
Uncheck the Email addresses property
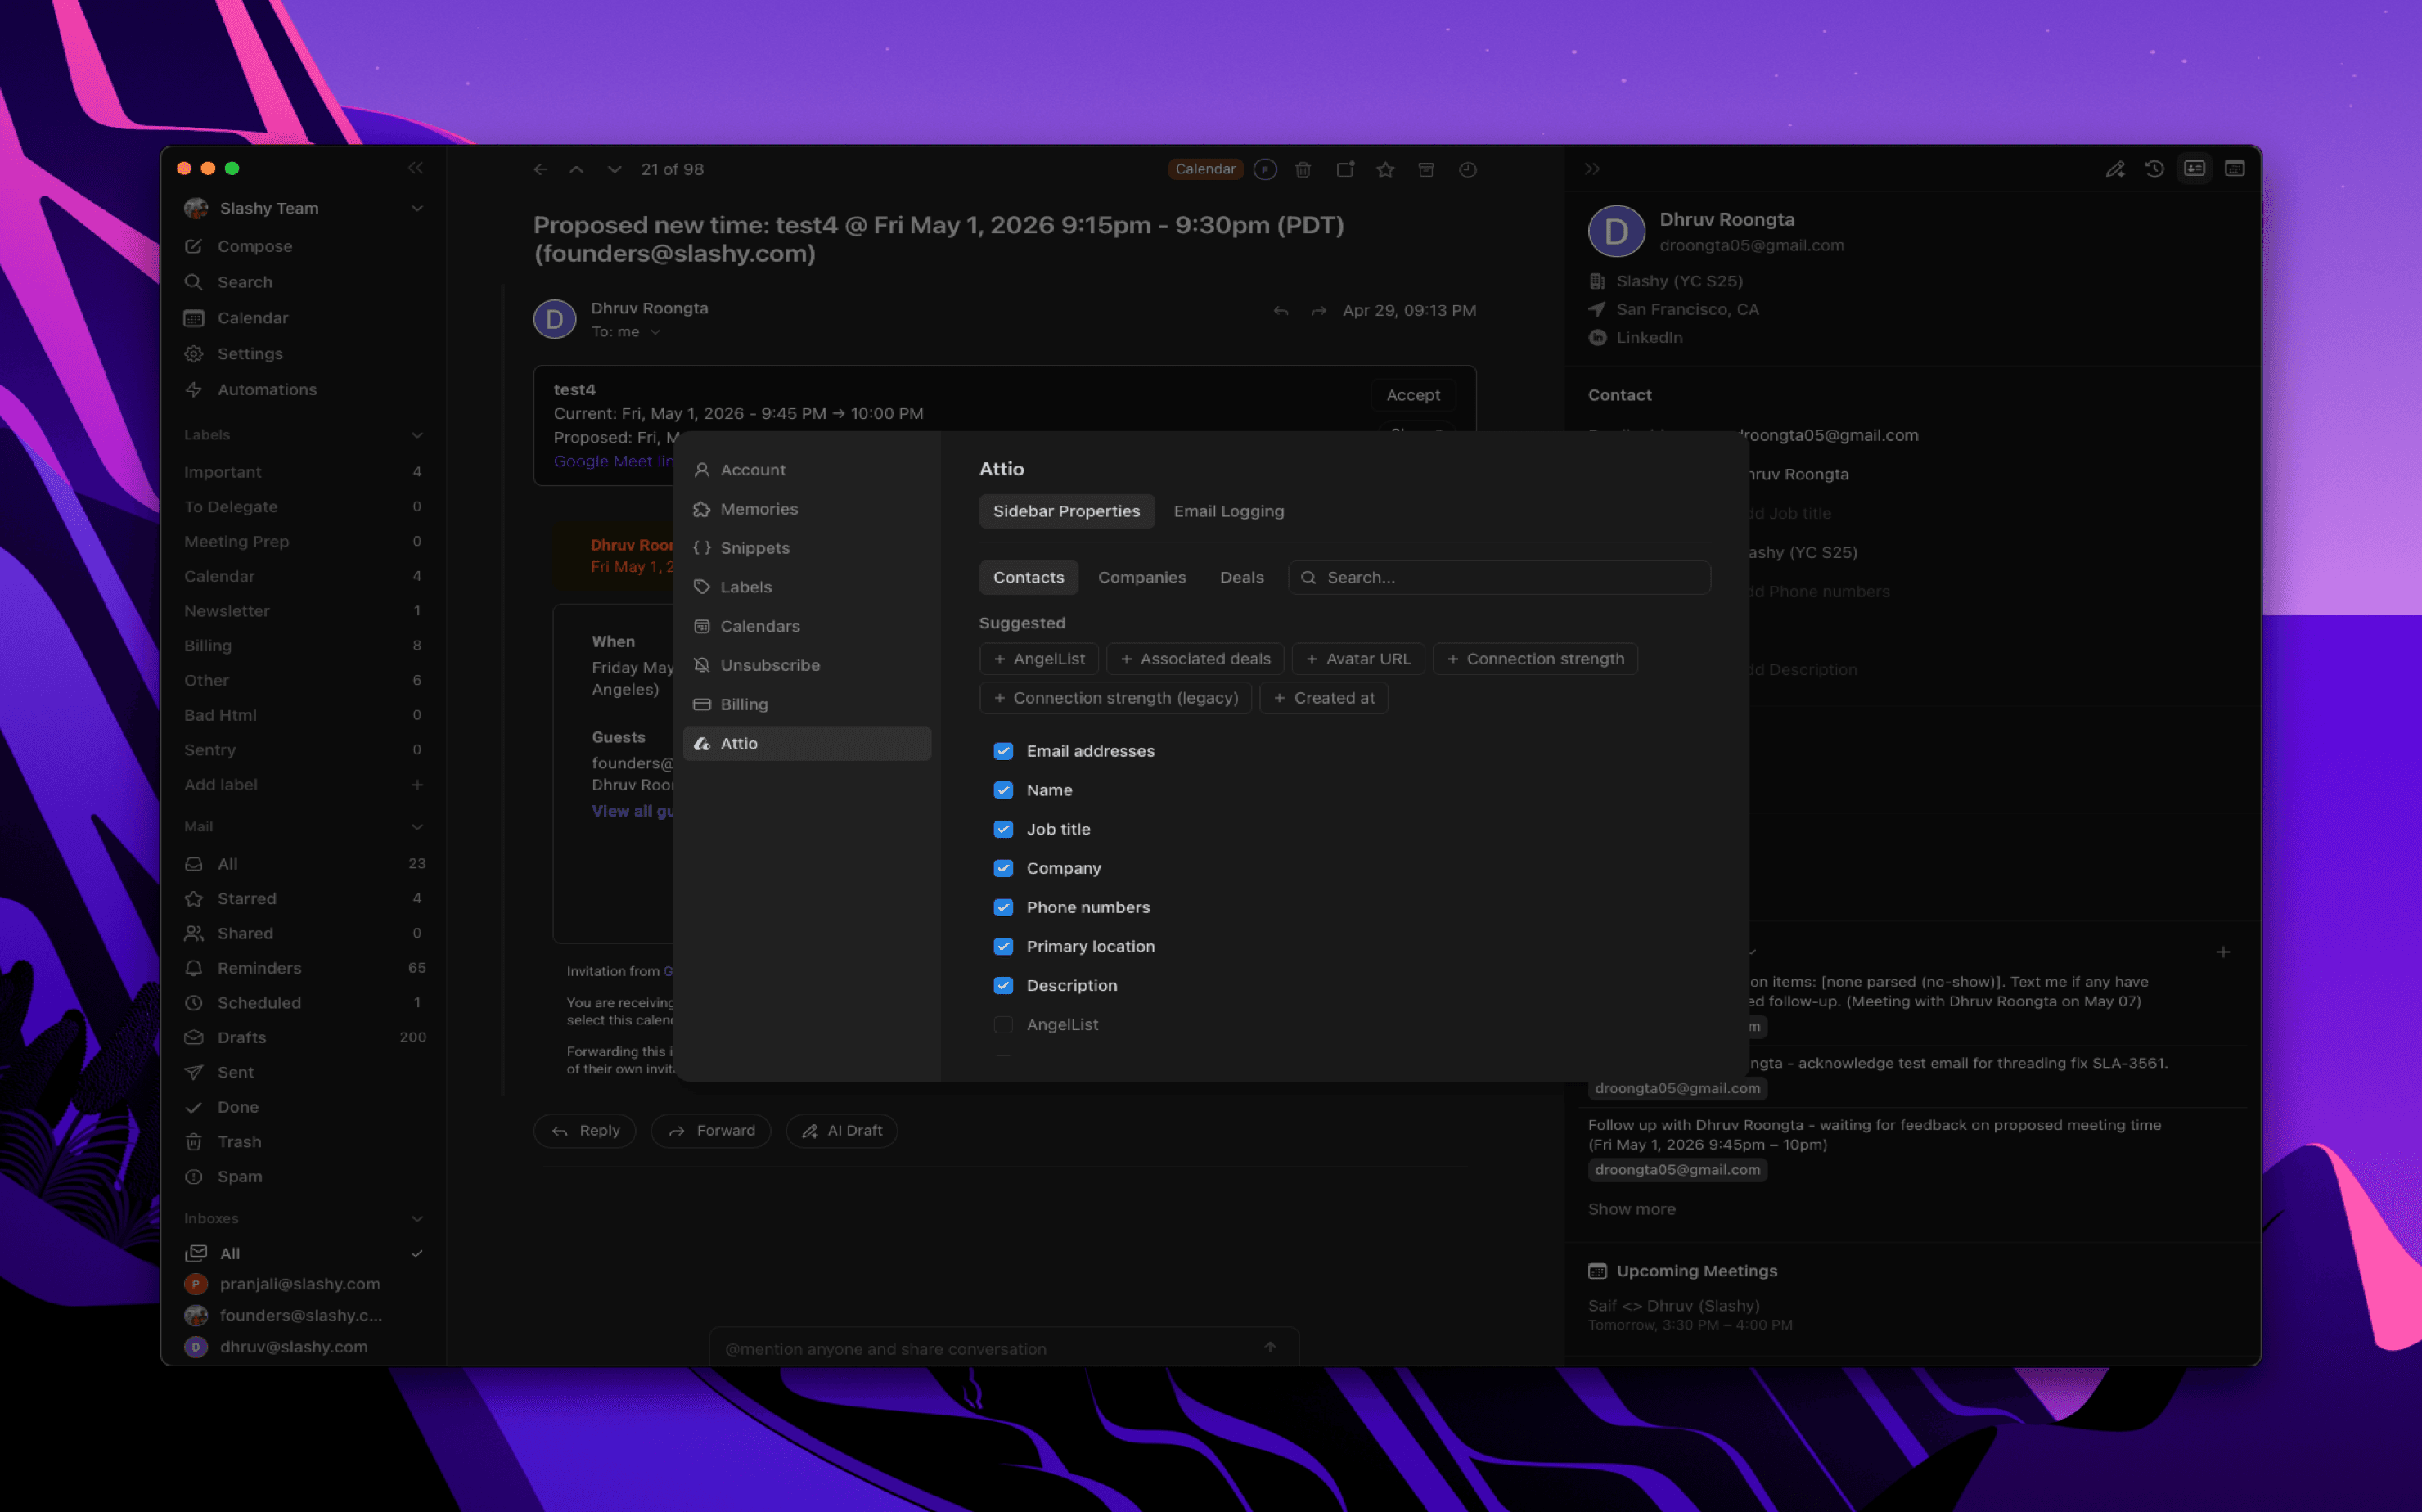pyautogui.click(x=1003, y=751)
